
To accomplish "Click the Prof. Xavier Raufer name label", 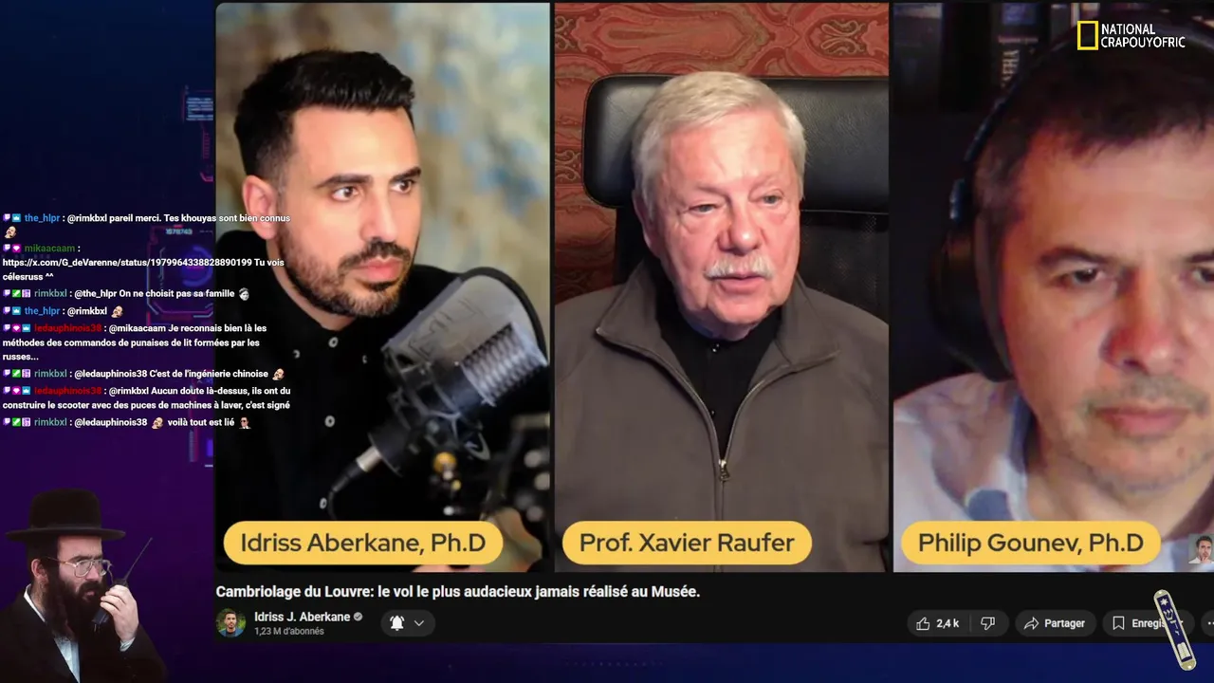I will coord(687,544).
